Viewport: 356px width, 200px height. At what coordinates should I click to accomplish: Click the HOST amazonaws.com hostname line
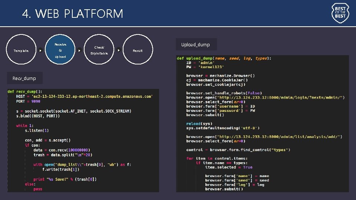tap(84, 96)
